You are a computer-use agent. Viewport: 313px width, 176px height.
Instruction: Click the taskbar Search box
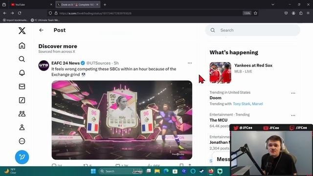pyautogui.click(x=121, y=171)
